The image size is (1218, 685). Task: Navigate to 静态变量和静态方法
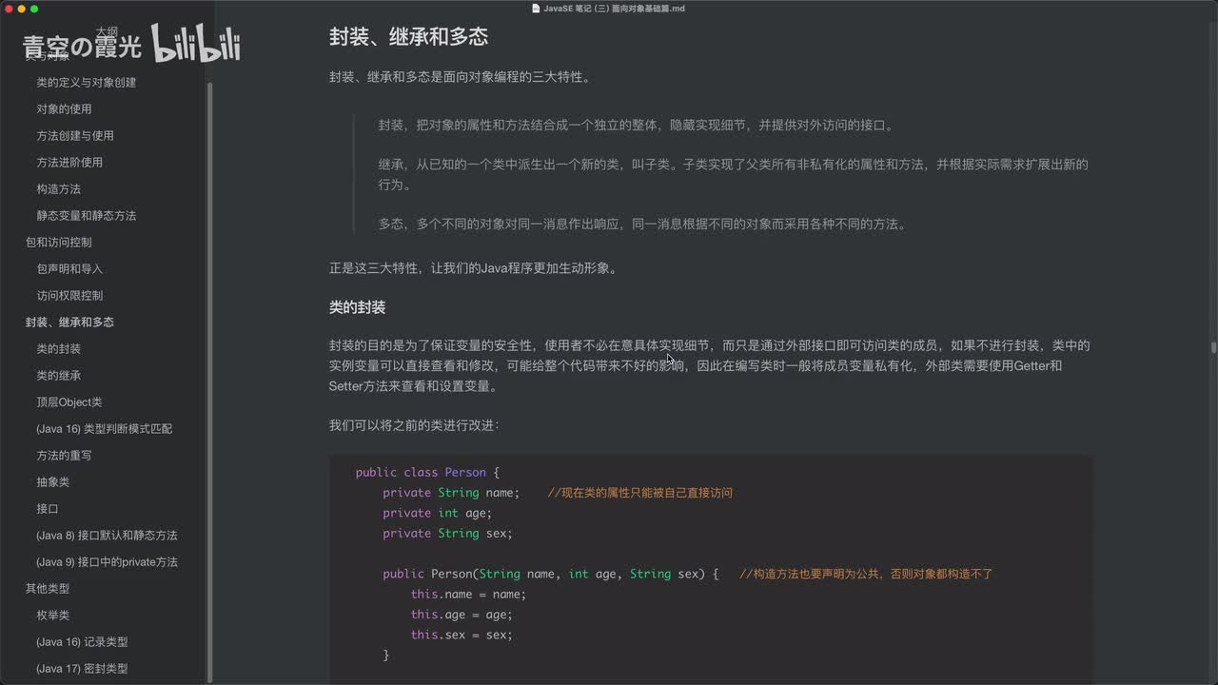86,216
